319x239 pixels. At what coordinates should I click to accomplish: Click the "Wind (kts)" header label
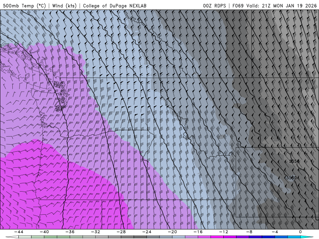64,6
